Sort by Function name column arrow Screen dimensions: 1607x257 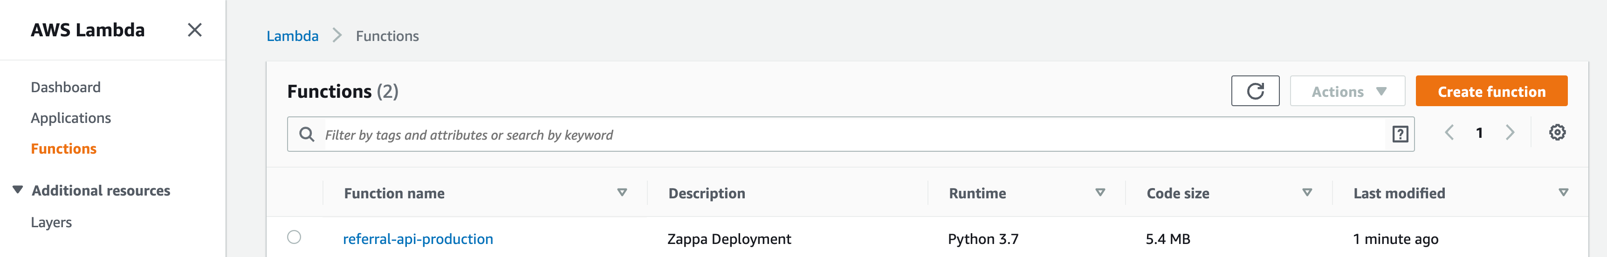621,193
